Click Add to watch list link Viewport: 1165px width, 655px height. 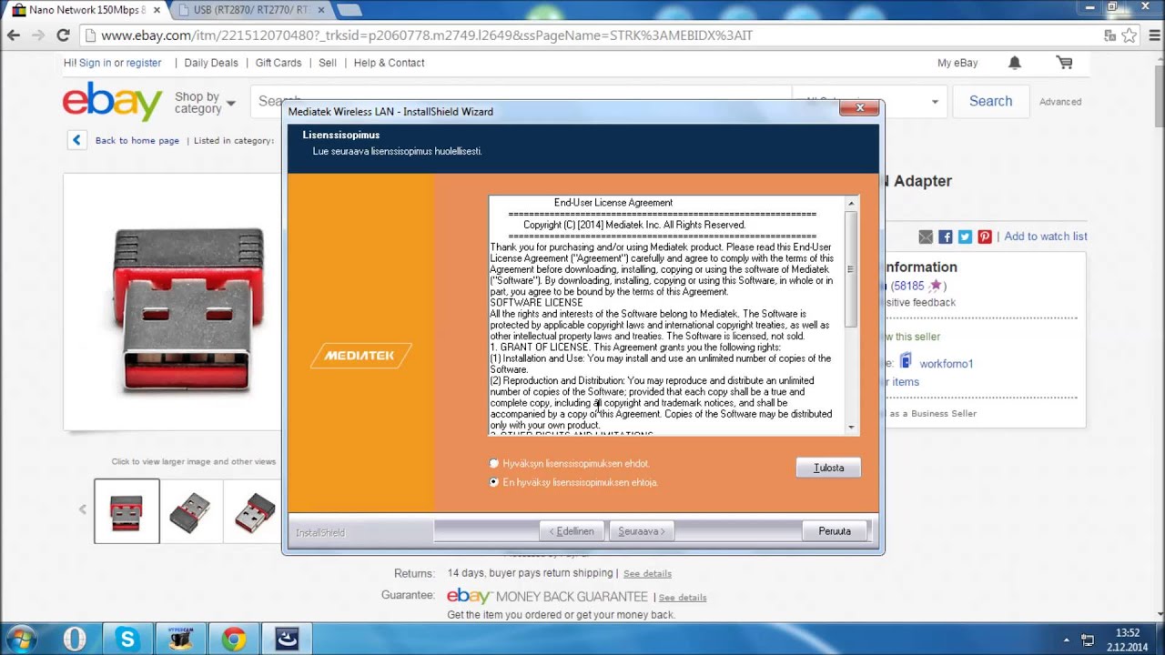pyautogui.click(x=1046, y=237)
